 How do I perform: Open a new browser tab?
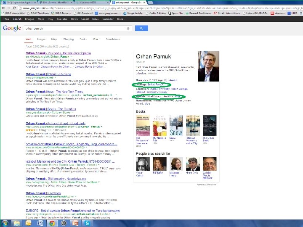150,3
